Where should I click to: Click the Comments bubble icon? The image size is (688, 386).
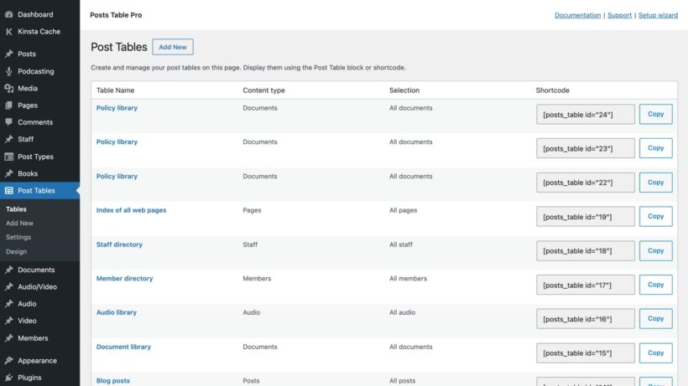point(8,122)
